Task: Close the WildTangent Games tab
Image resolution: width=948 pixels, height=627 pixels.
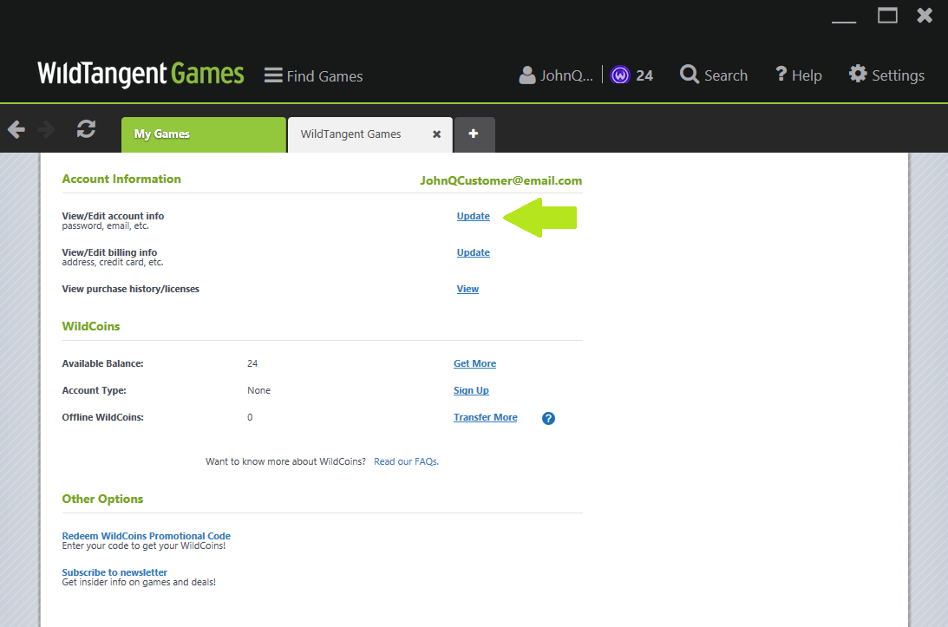Action: [436, 134]
